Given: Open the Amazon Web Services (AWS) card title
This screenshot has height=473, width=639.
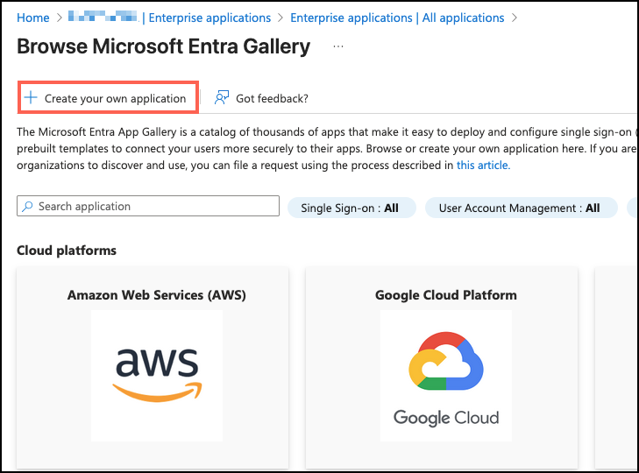Looking at the screenshot, I should 157,295.
